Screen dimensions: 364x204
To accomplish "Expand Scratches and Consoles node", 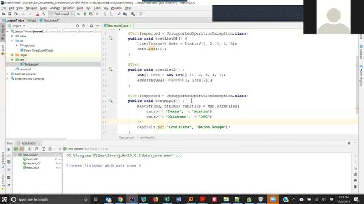I will point(7,79).
